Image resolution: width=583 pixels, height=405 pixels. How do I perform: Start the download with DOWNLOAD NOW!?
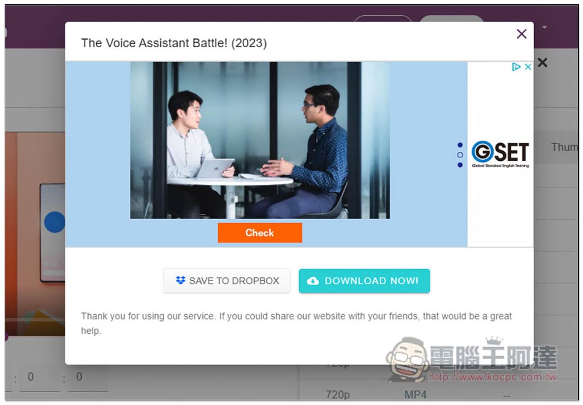click(364, 280)
